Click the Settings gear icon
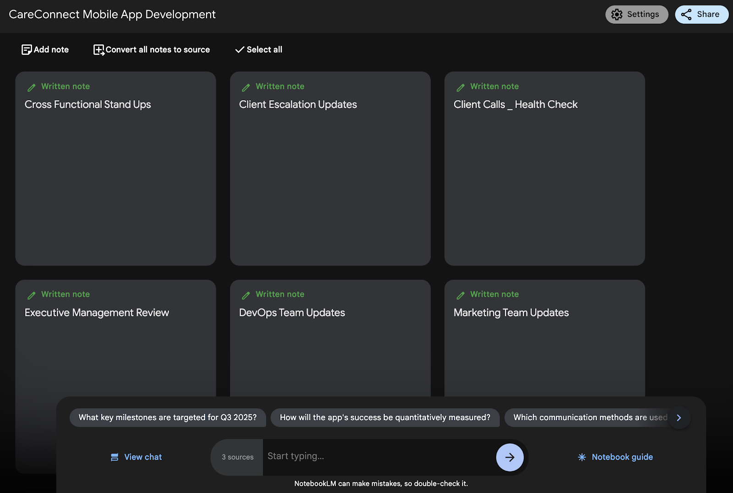This screenshot has width=733, height=493. pos(617,15)
